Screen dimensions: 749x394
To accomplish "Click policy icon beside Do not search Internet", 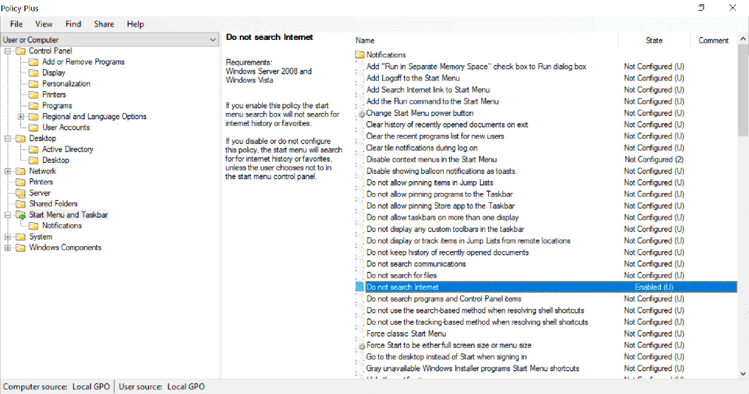I will click(360, 287).
